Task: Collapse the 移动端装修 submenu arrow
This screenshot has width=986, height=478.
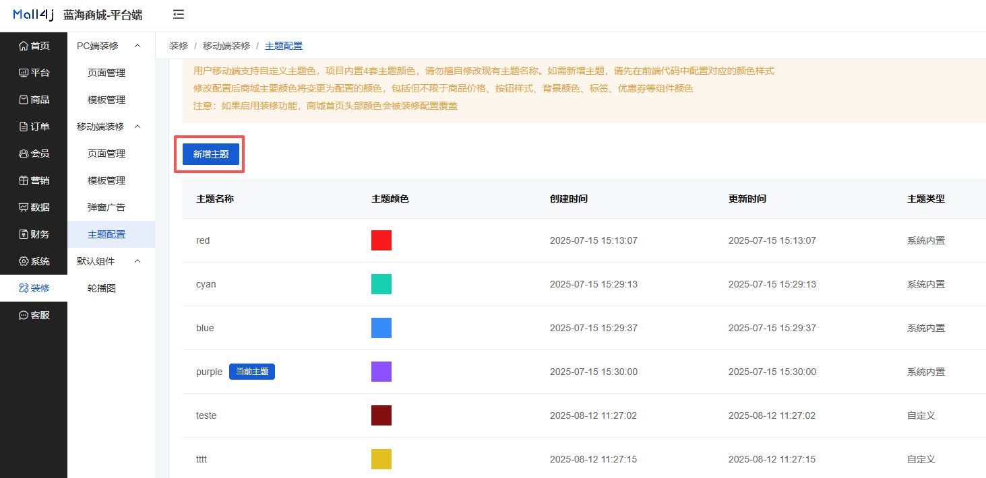Action: [x=137, y=127]
